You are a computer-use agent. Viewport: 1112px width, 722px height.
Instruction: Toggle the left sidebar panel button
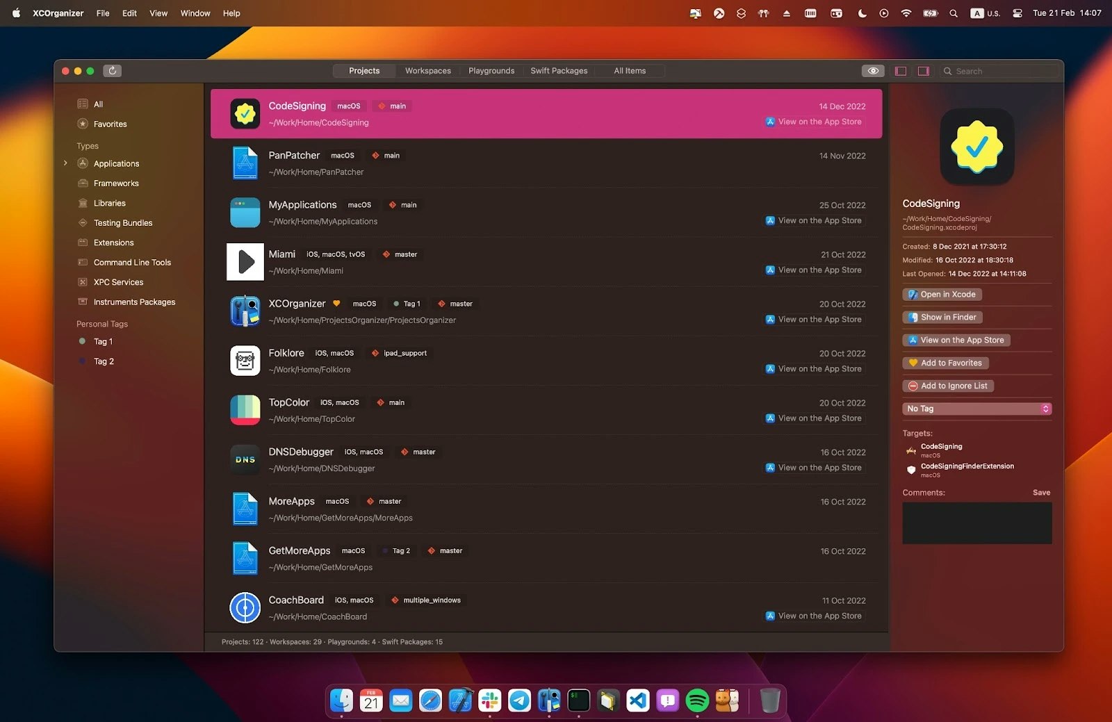901,71
